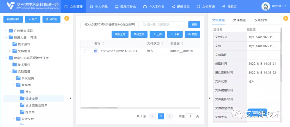Click the 用户 button
The width and height of the screenshot is (290, 127).
pyautogui.click(x=32, y=19)
